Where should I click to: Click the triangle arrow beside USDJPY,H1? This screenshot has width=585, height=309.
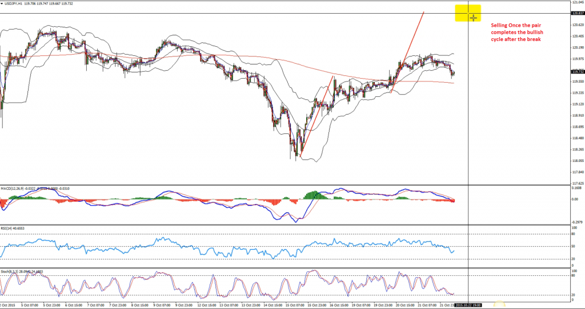point(3,3)
